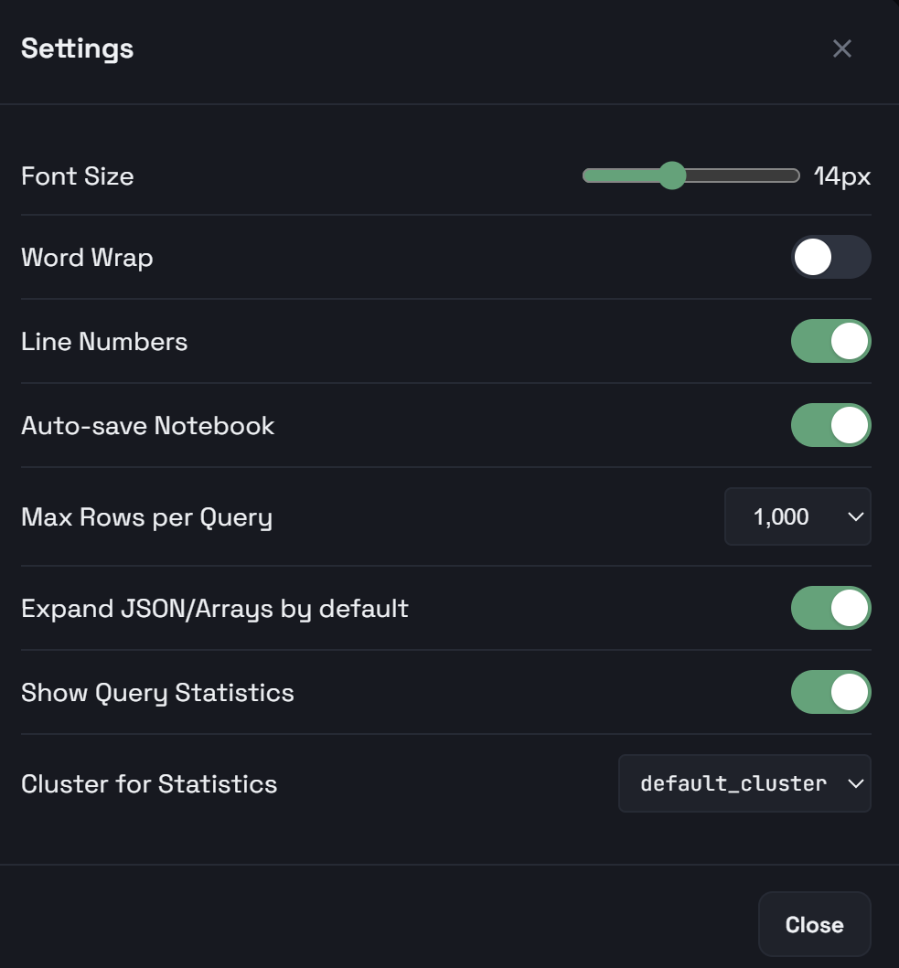Click the X icon to dismiss Settings
This screenshot has height=968, width=899.
point(841,48)
